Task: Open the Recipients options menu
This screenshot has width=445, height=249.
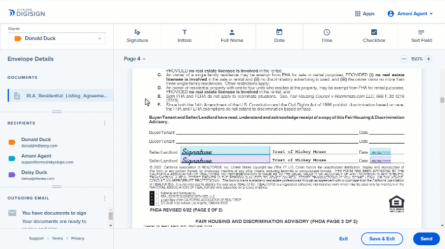Action: click(105, 123)
